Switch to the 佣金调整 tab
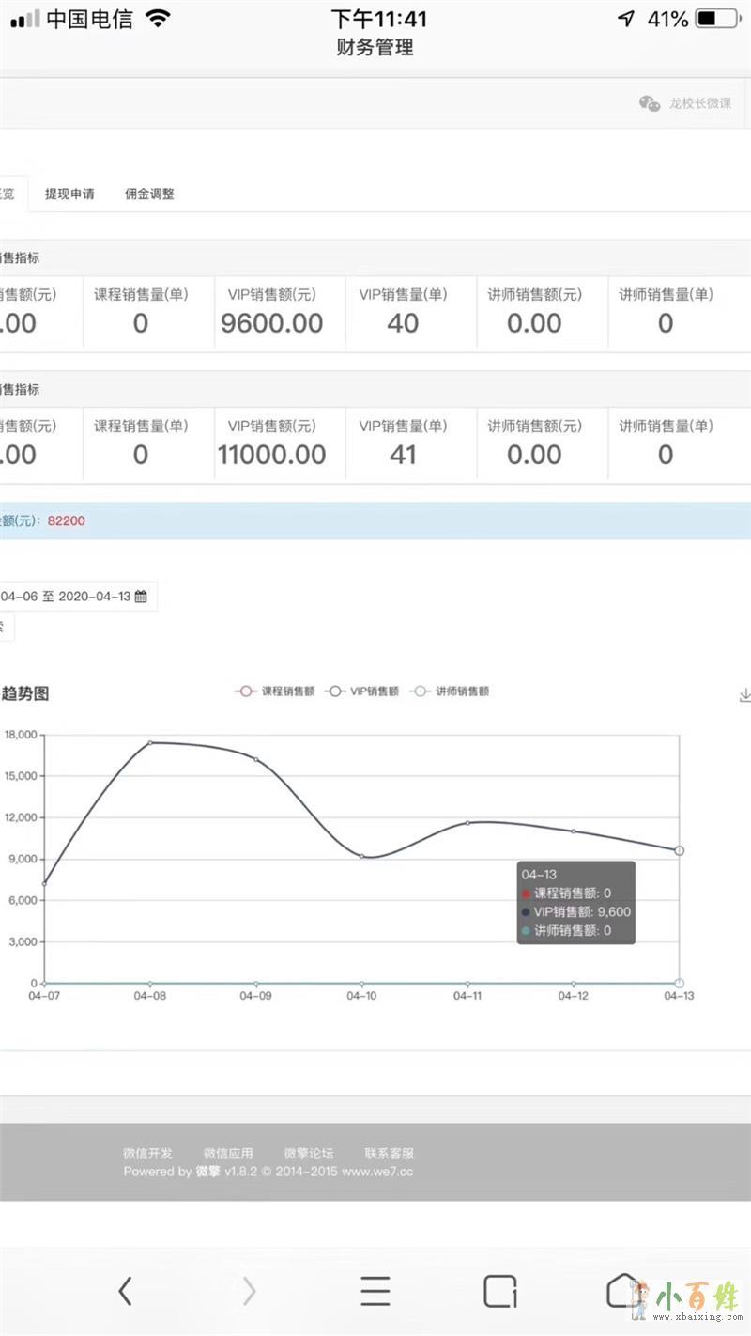The image size is (751, 1336). (x=149, y=194)
